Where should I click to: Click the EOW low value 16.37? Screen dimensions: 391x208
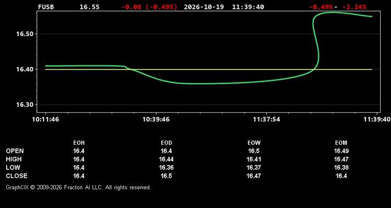[x=254, y=167]
